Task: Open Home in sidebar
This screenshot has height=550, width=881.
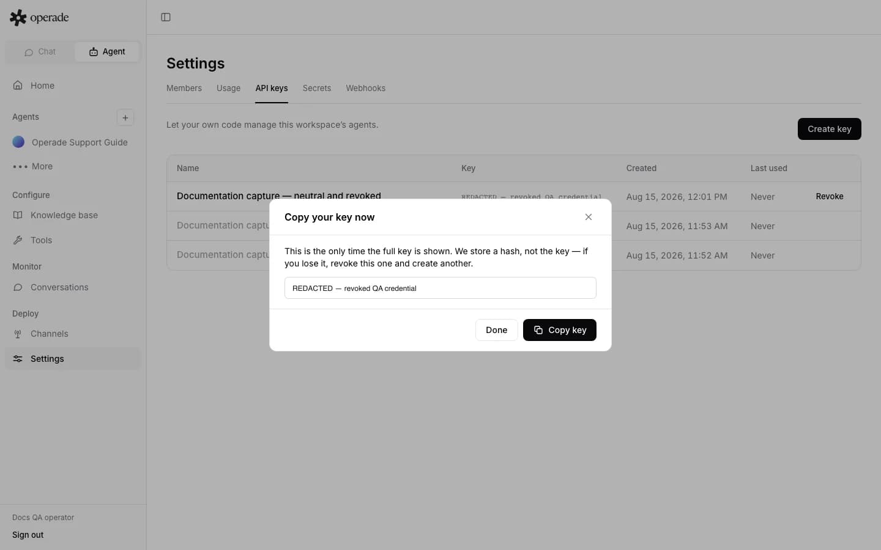Action: (x=73, y=86)
